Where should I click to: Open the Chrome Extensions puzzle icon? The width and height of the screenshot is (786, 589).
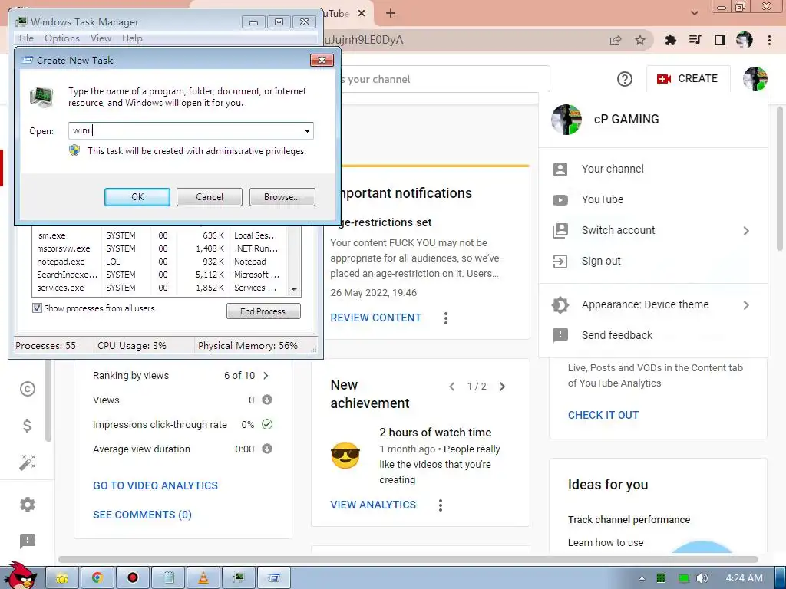point(670,40)
